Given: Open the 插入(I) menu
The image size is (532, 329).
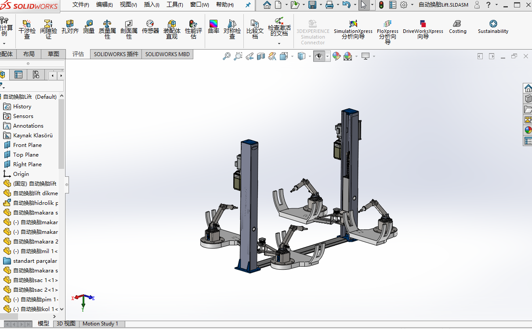Looking at the screenshot, I should pos(152,5).
